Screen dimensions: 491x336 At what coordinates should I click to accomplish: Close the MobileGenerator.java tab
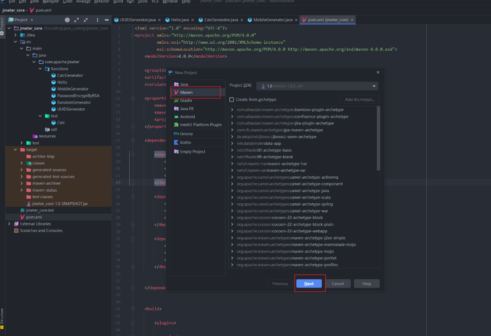[x=296, y=20]
